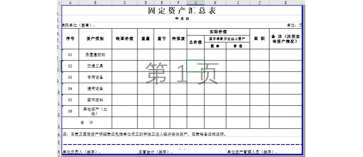The image size is (363, 157).
Task: Select the 其他资产（土地）cell
Action: click(95, 111)
